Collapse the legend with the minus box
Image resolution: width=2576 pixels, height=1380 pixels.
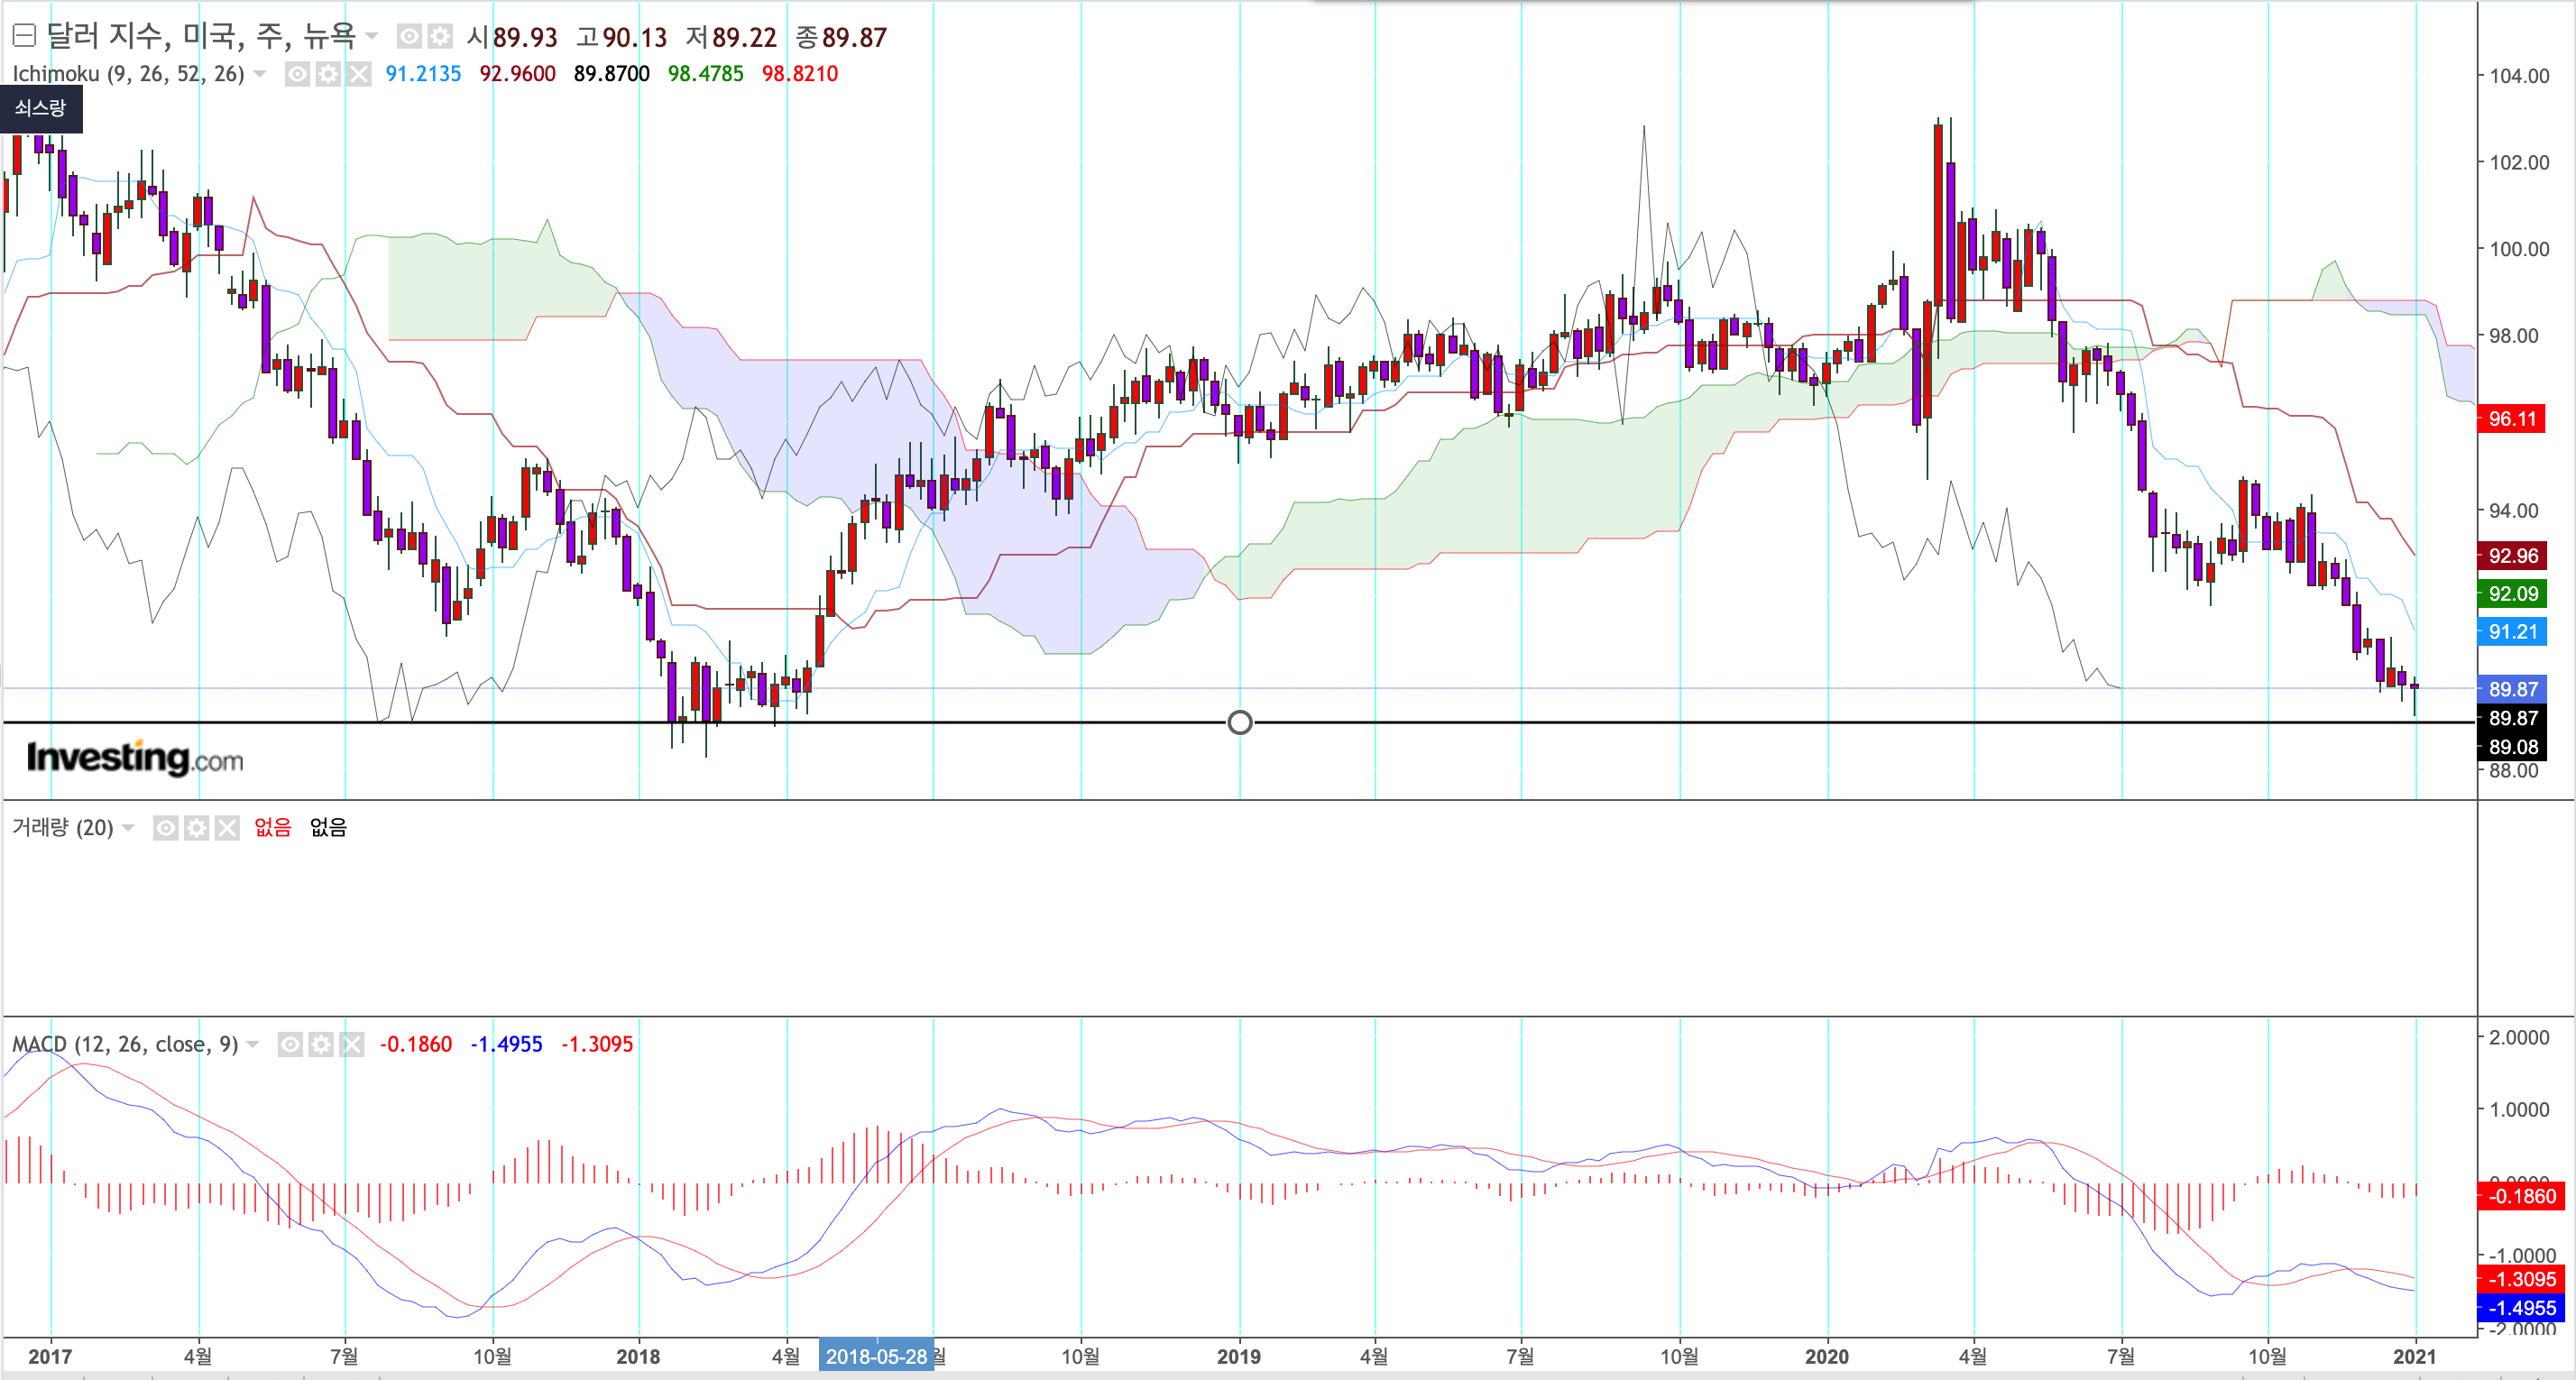pyautogui.click(x=24, y=37)
